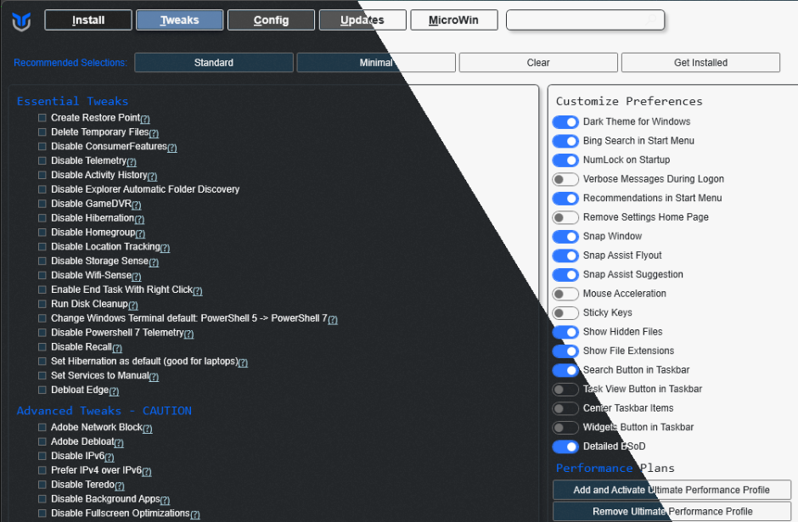
Task: Enable Disable ConsumerFeatures checkbox
Action: pyautogui.click(x=42, y=146)
